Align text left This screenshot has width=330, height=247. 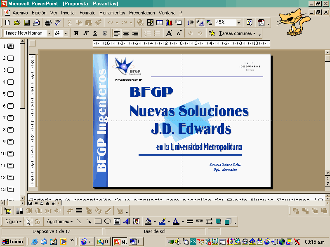[117, 33]
